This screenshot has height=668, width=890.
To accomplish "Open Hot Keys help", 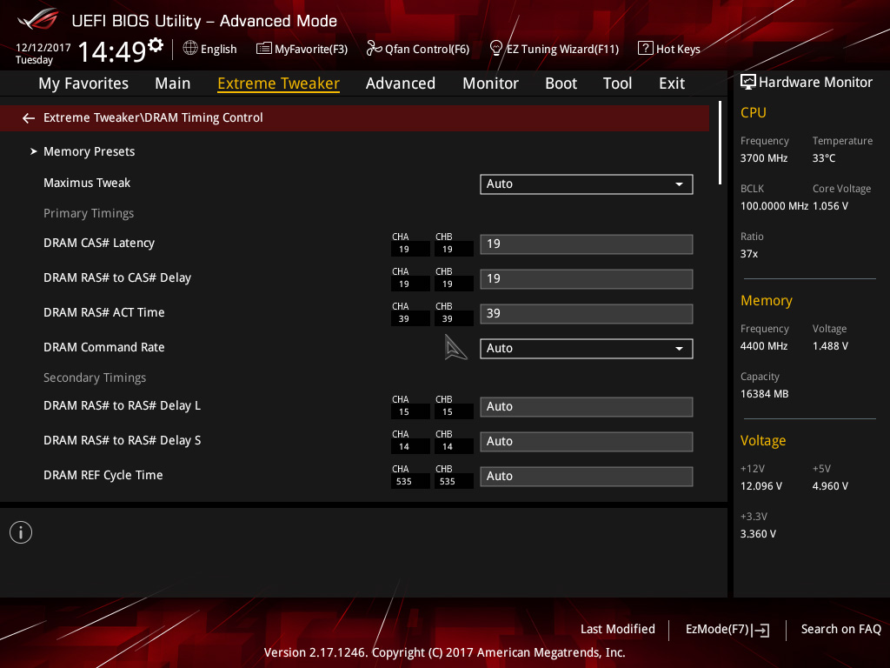I will click(678, 49).
